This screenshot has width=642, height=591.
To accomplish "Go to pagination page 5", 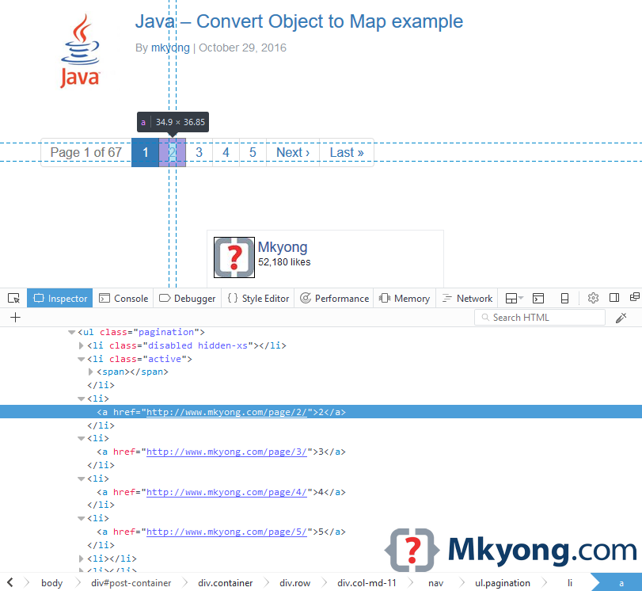I will click(x=253, y=152).
